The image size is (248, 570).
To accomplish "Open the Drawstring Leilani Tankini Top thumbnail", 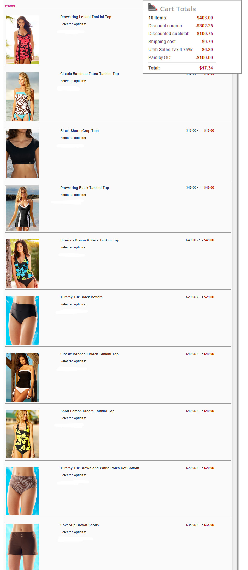I will pyautogui.click(x=22, y=40).
